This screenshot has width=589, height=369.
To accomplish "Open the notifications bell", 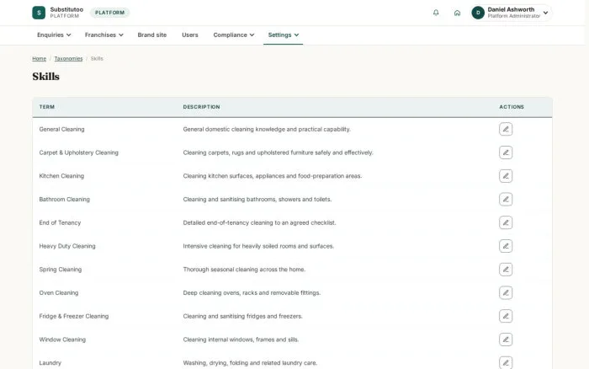I will [436, 13].
